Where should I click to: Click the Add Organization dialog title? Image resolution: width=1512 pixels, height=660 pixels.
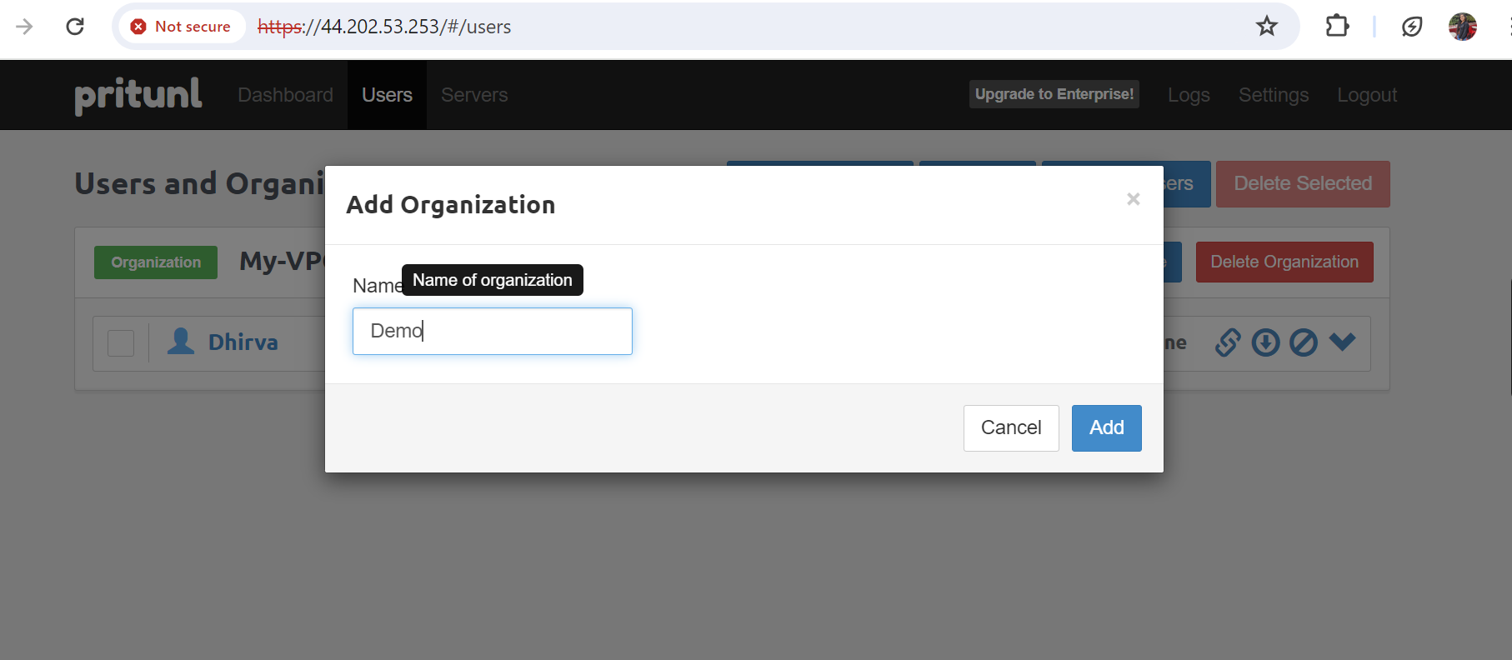pyautogui.click(x=451, y=205)
